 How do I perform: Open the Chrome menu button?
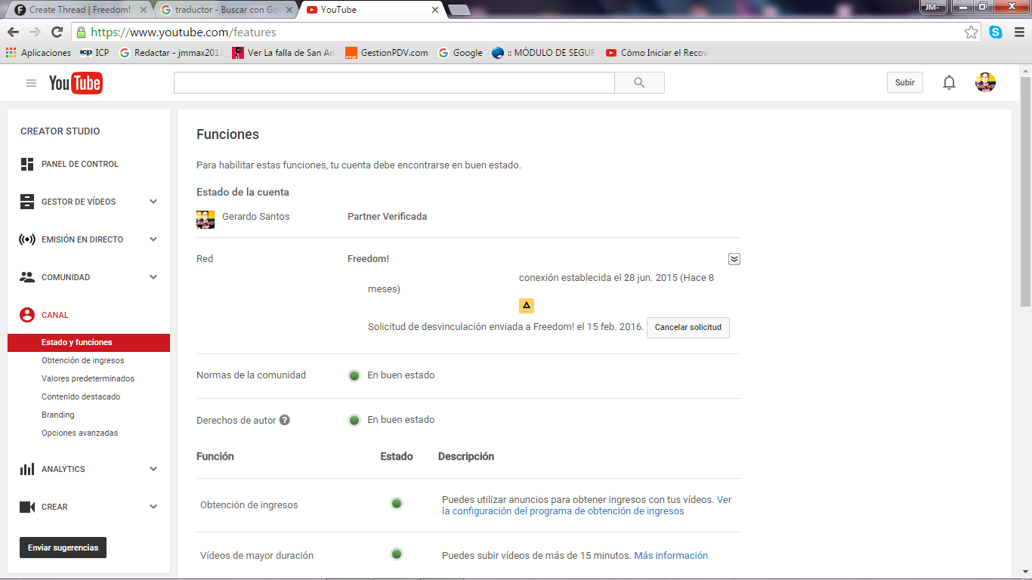coord(1018,32)
